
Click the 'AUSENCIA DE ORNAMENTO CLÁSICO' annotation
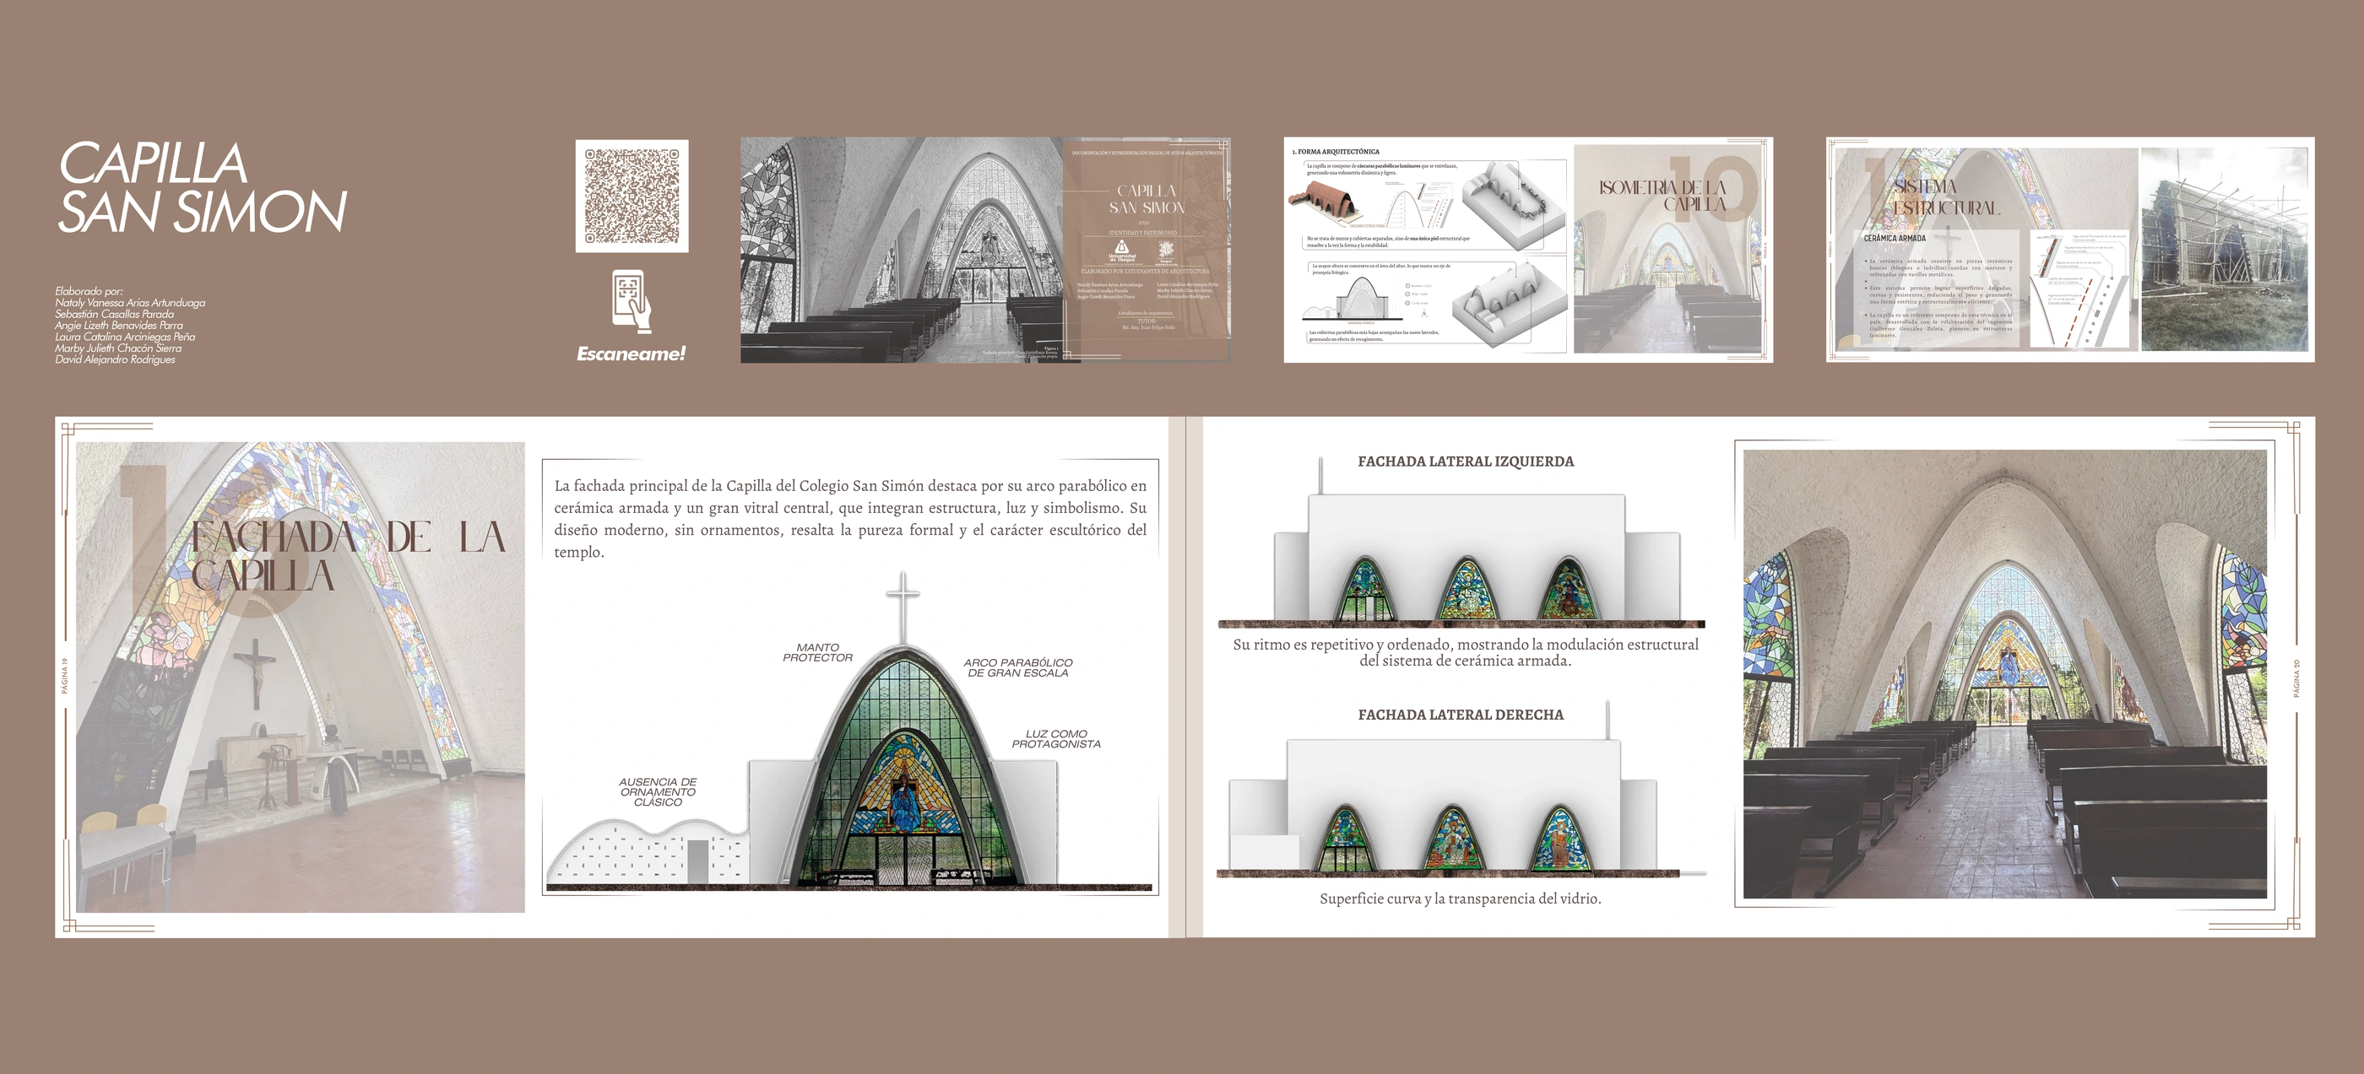point(657,791)
